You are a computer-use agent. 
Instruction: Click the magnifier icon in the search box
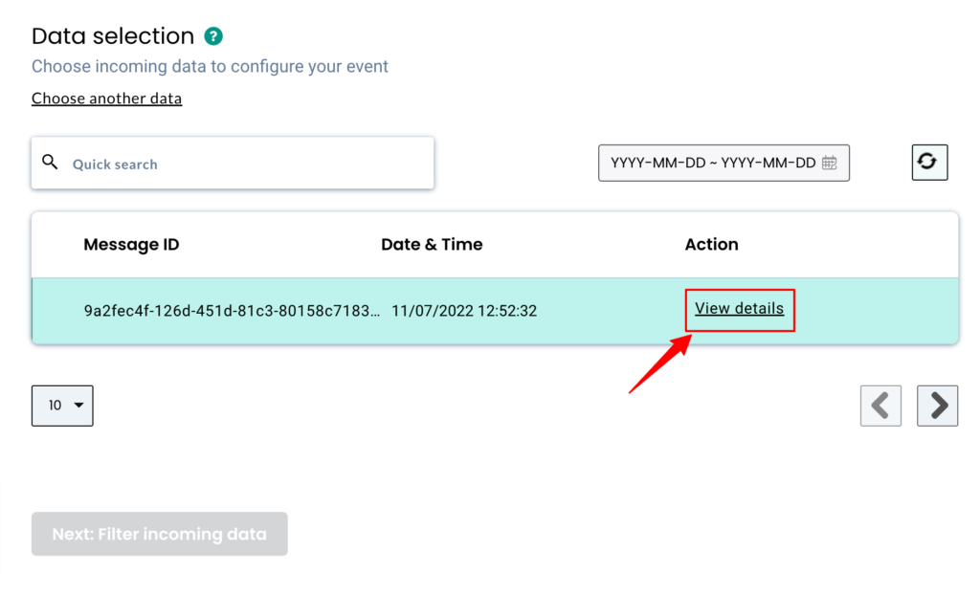click(x=51, y=163)
